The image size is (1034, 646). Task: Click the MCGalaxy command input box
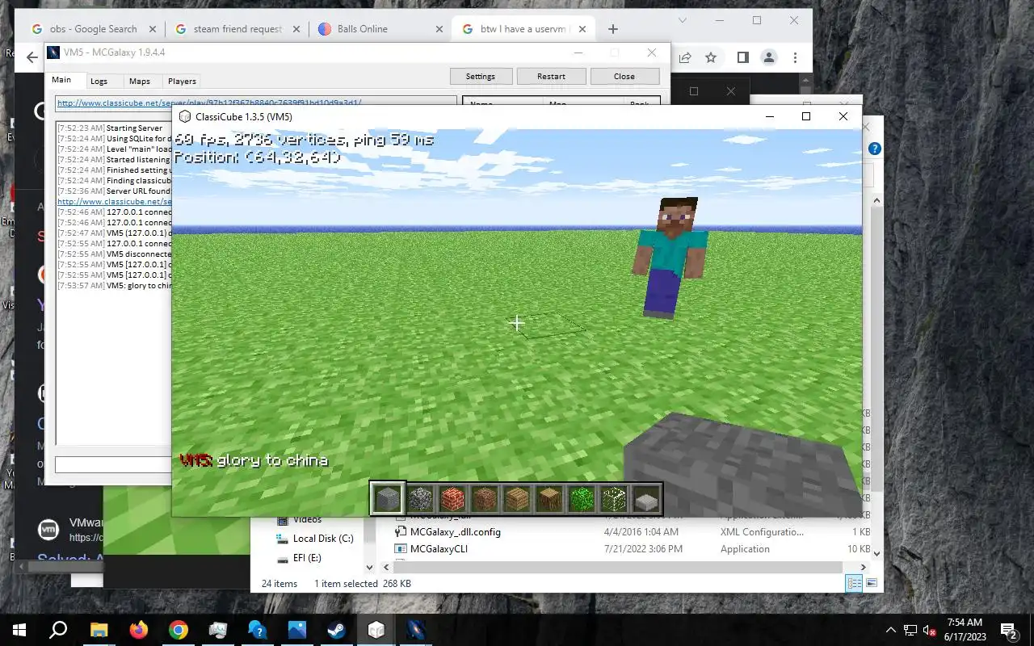[x=113, y=465]
